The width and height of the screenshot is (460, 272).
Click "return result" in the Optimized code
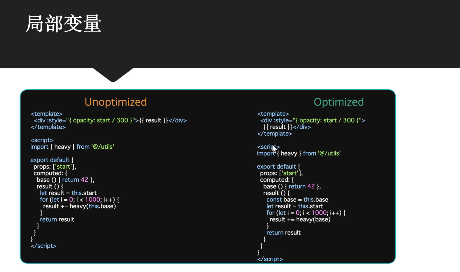(283, 233)
